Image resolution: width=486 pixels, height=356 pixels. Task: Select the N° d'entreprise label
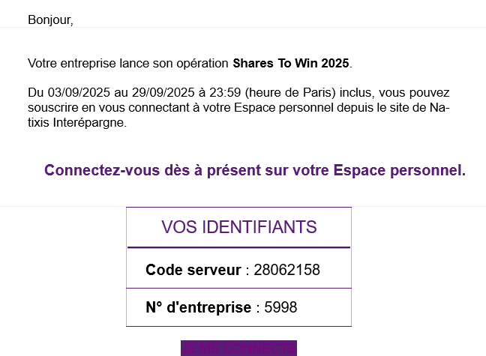[x=198, y=307]
